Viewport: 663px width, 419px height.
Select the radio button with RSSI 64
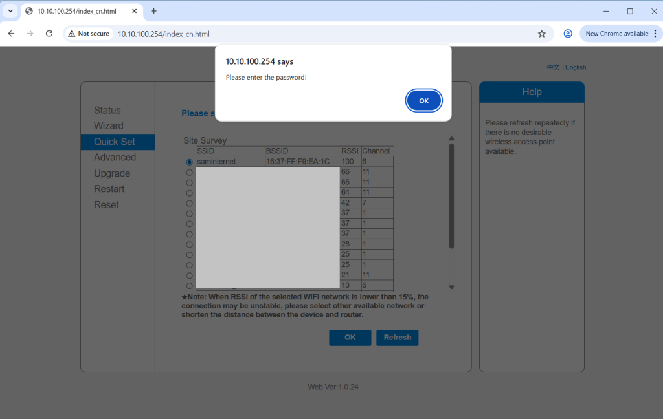point(190,193)
